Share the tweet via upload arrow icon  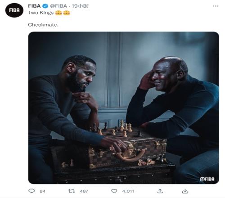(160, 191)
